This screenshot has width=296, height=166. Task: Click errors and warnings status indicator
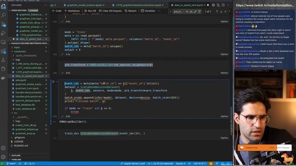tap(30, 164)
